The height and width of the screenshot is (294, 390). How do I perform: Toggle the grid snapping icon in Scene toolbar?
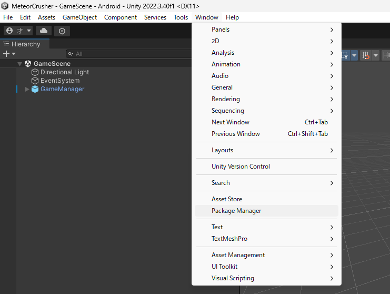tap(365, 55)
